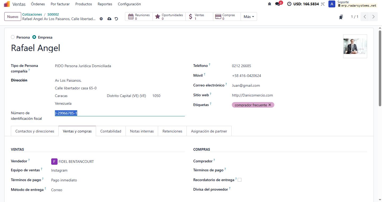
Task: Save record with cloud upload icon
Action: point(109,19)
